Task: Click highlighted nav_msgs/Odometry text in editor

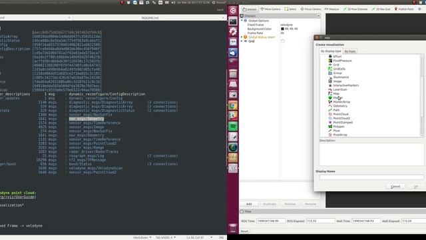Action: [x=87, y=119]
